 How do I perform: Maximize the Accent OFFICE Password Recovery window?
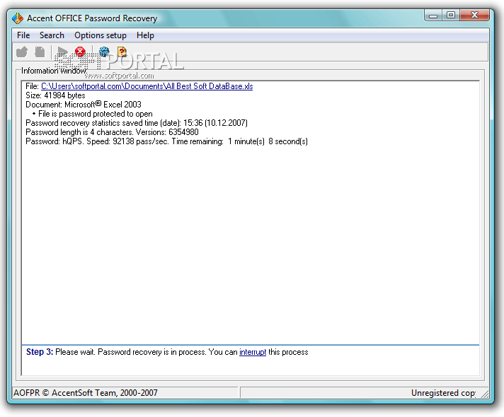click(451, 15)
